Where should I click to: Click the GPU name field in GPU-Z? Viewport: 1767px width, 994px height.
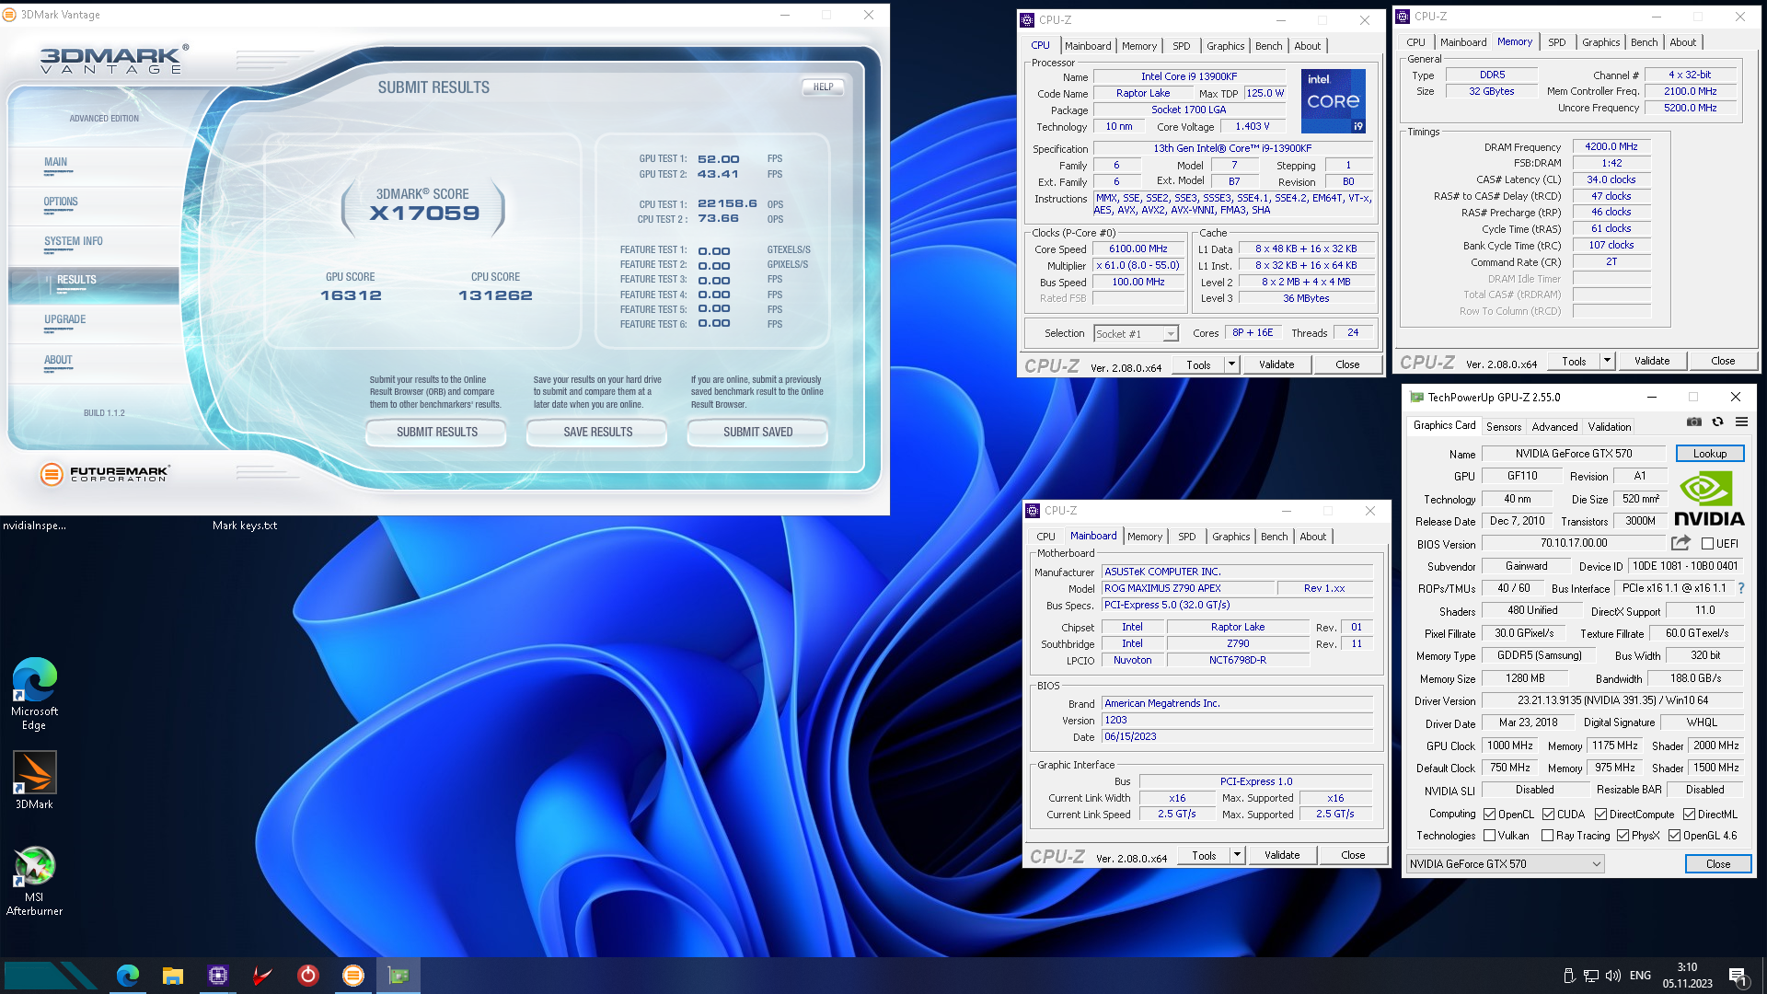(1573, 454)
